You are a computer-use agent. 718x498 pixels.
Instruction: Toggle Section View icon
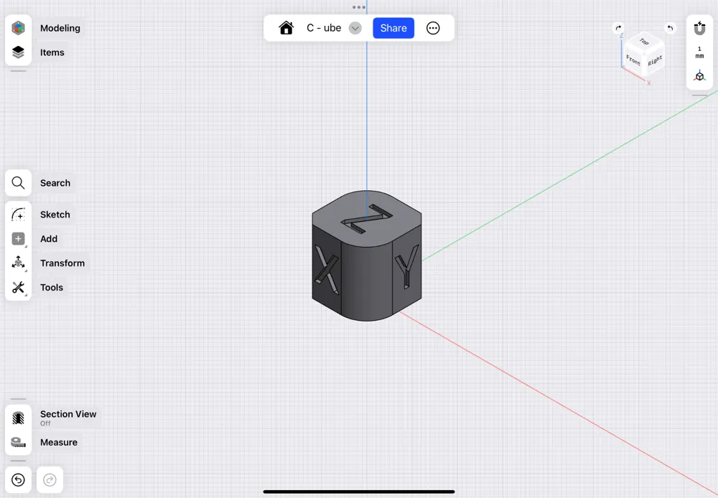click(x=19, y=418)
